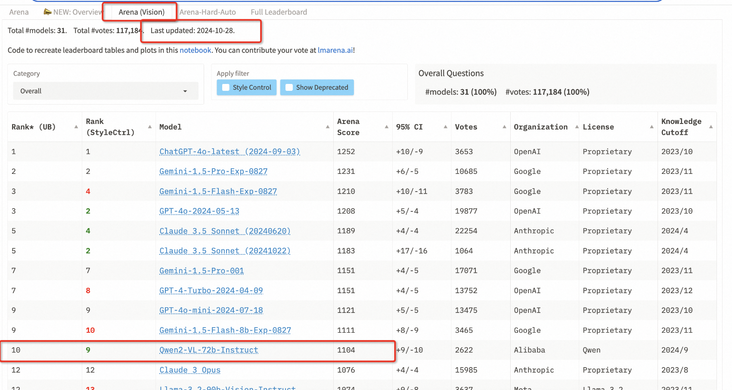The width and height of the screenshot is (732, 390).
Task: Select the votes value 22254
Action: [x=466, y=231]
